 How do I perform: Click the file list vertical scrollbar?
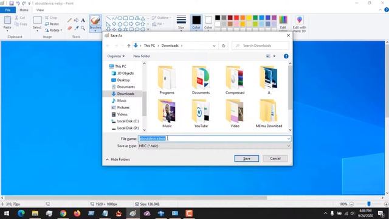tap(290, 87)
